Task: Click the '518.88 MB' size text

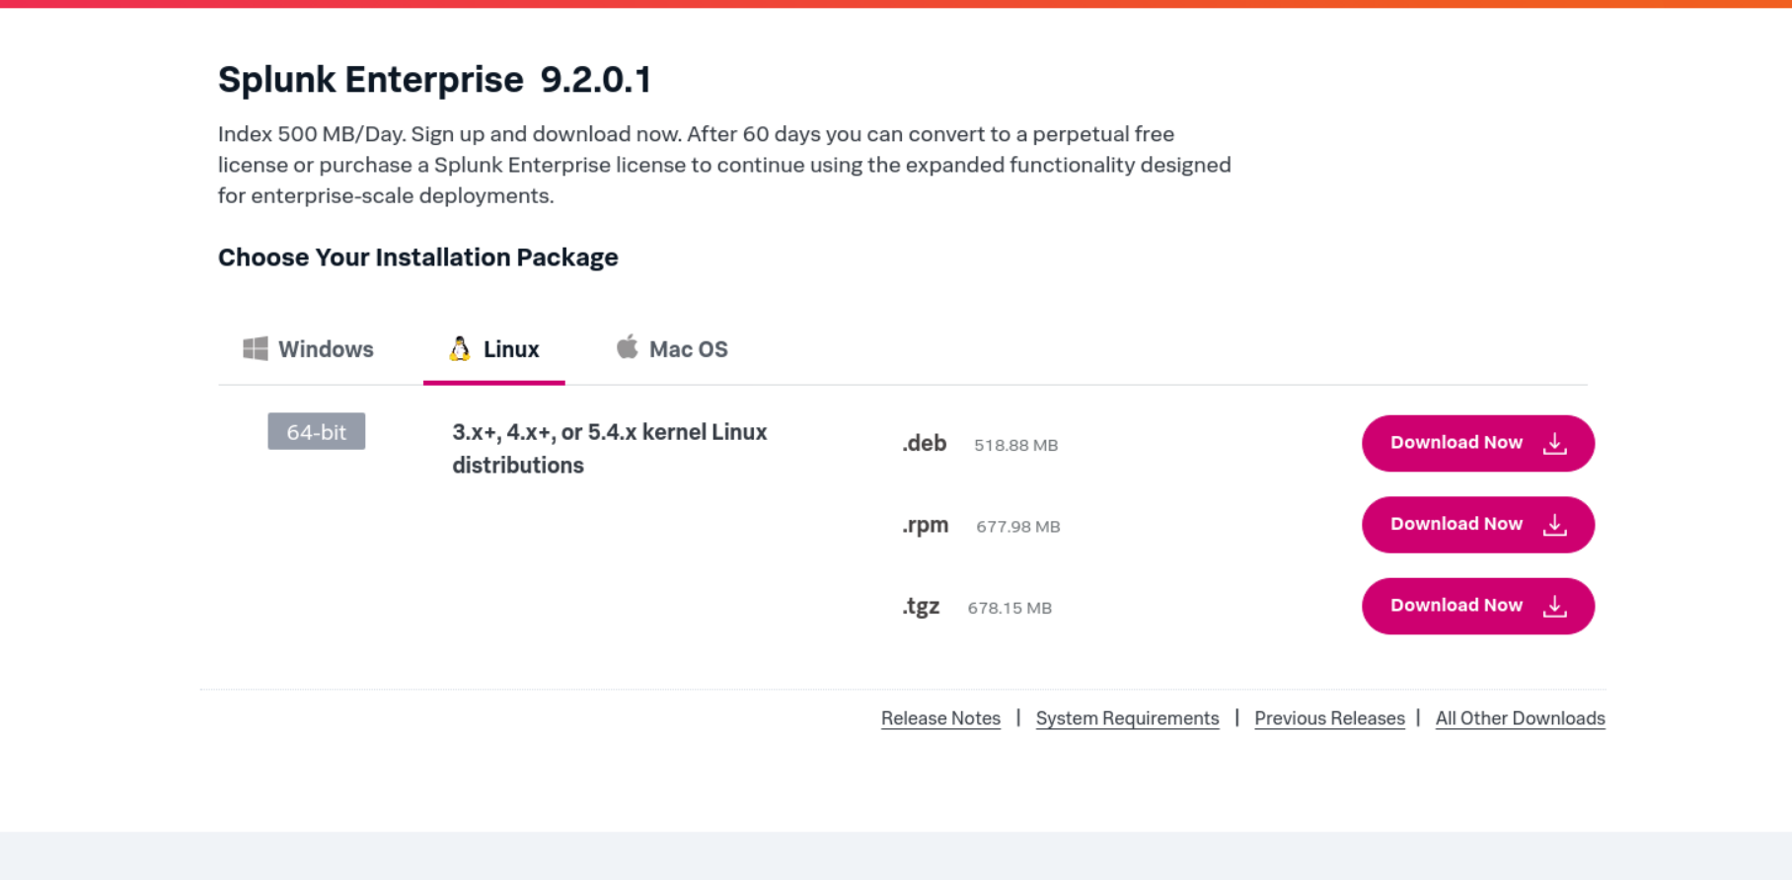Action: 1015,445
